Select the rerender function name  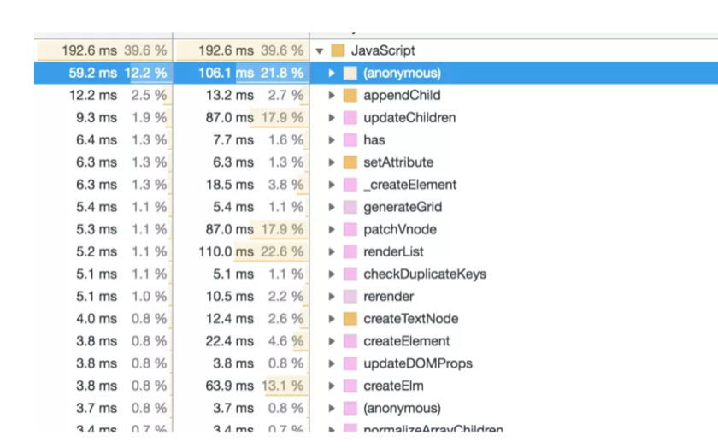[x=389, y=297]
